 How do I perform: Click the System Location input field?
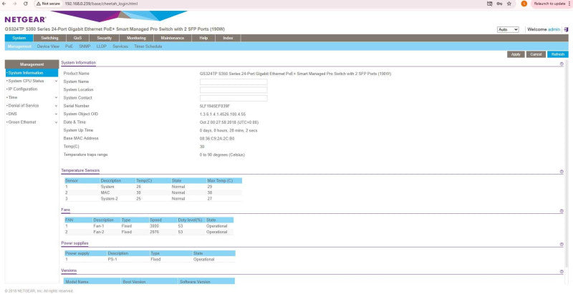(x=233, y=89)
